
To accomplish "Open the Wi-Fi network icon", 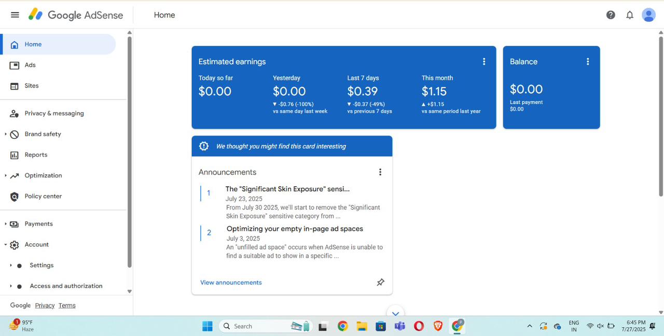I will tap(590, 326).
